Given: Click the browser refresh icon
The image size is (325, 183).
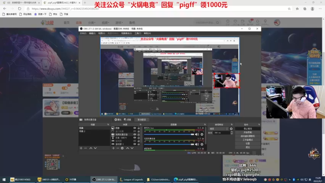Looking at the screenshot, I should coord(19,9).
